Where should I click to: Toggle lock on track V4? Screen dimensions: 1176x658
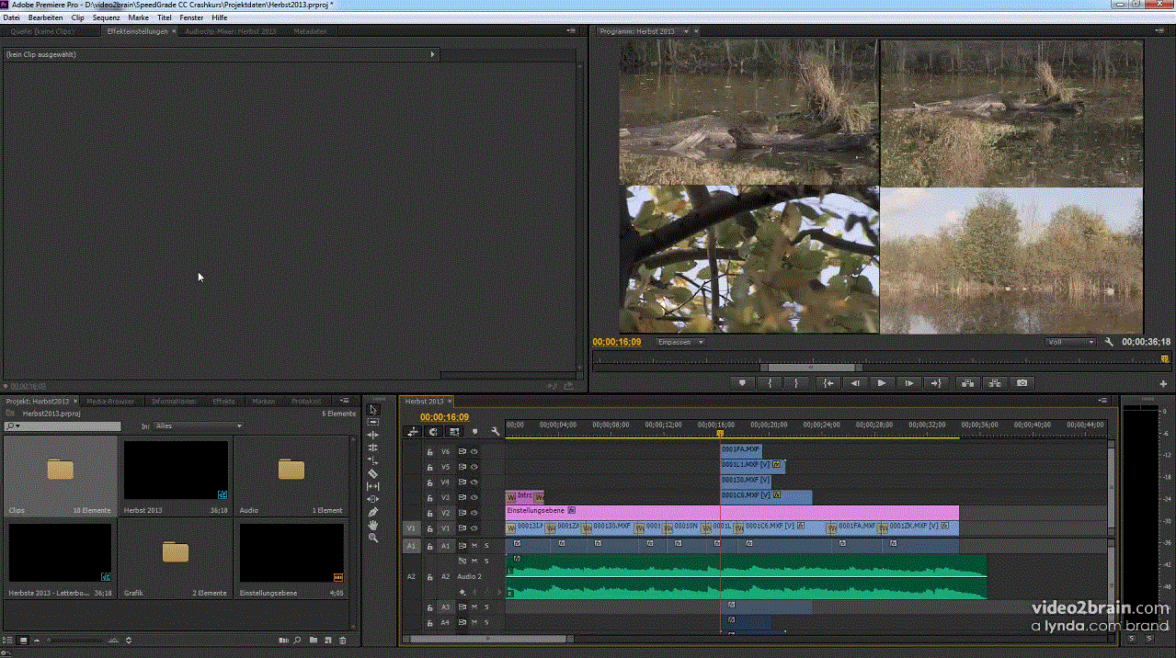(x=429, y=482)
